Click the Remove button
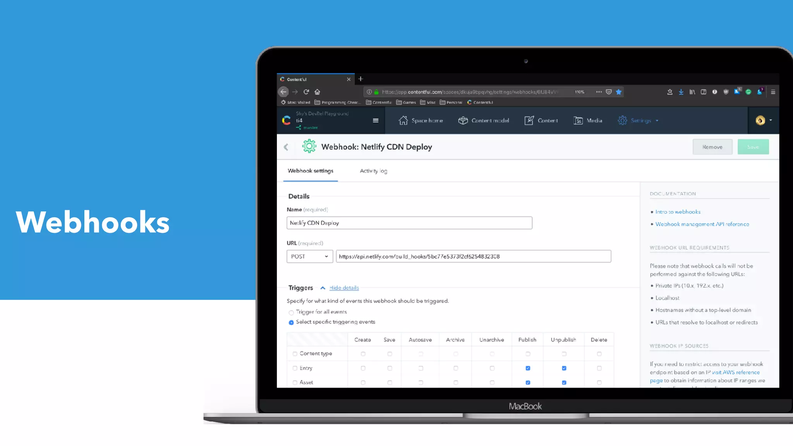The width and height of the screenshot is (793, 446). click(712, 147)
